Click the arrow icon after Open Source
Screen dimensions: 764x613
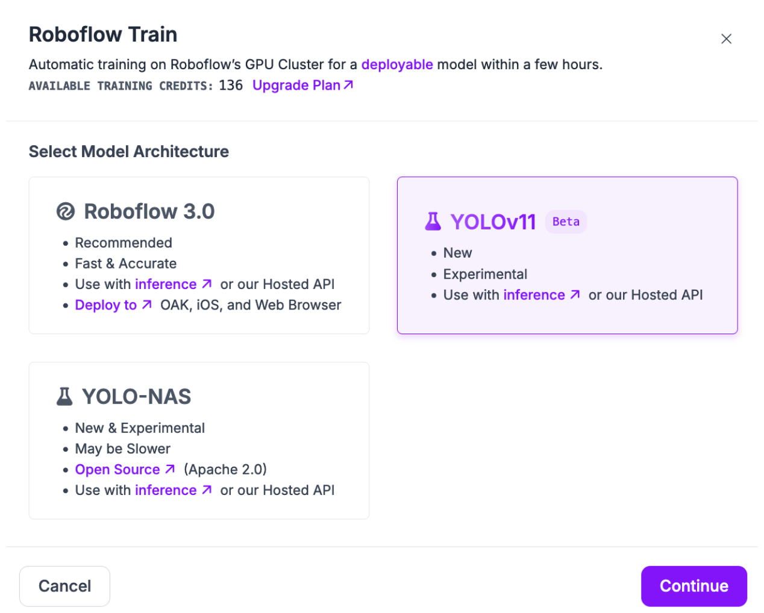coord(170,469)
